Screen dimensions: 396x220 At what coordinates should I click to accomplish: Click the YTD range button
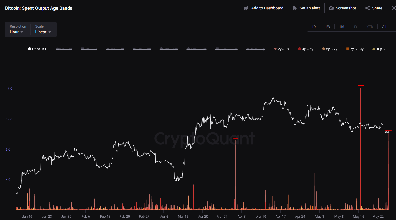point(370,26)
